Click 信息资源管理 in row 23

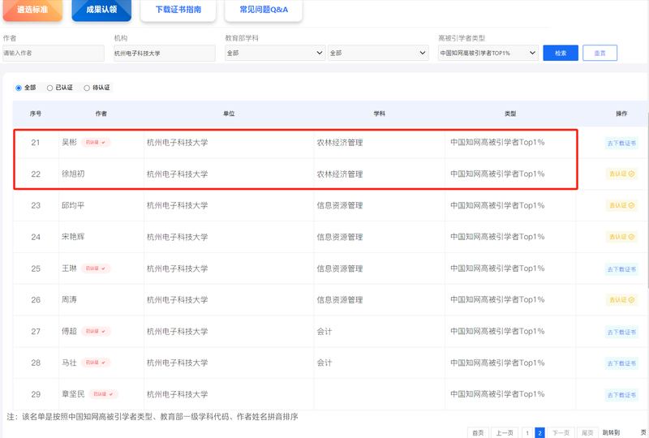[x=340, y=205]
